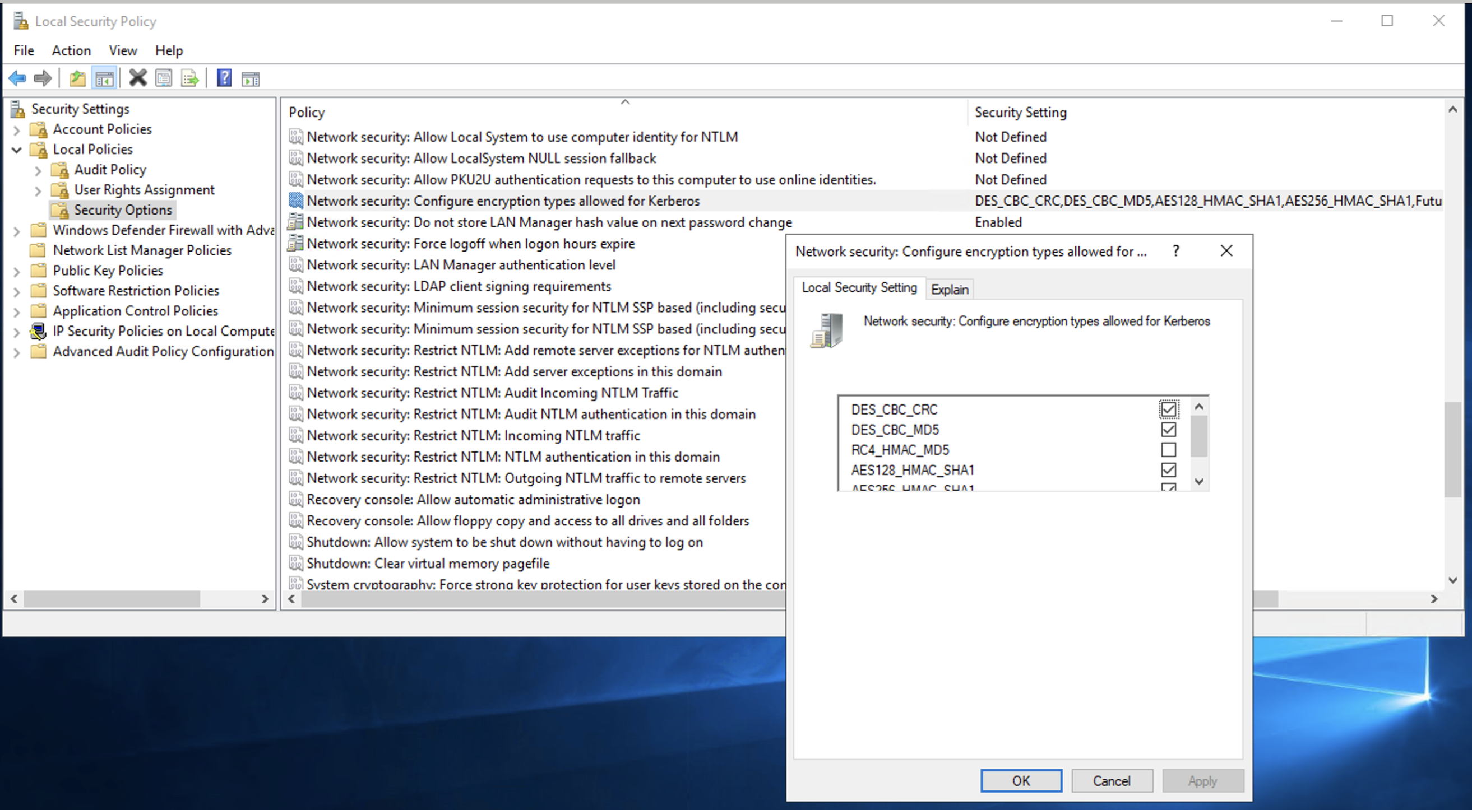Expand the Account Policies tree node
This screenshot has width=1472, height=810.
(x=17, y=129)
